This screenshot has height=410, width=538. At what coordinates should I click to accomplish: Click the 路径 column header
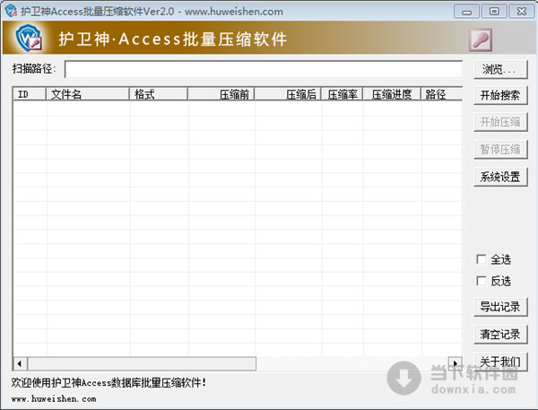[442, 94]
